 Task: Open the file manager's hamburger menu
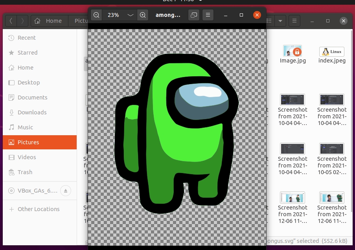click(294, 20)
